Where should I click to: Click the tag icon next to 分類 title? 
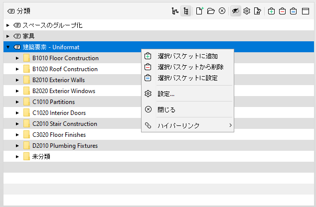(11, 11)
